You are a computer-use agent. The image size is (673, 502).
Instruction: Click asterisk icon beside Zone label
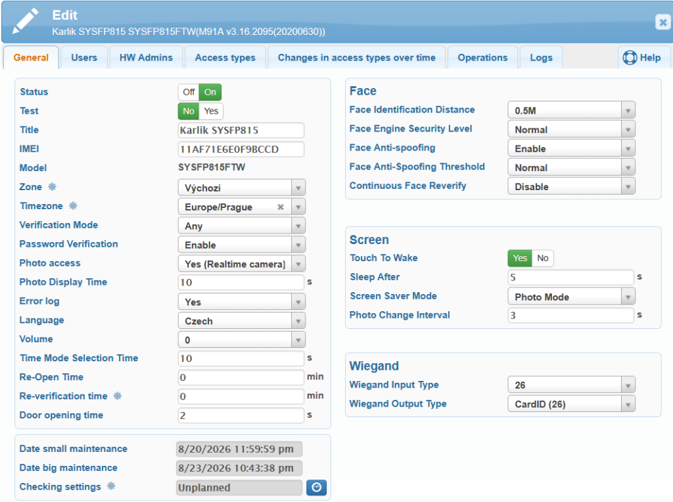(x=52, y=187)
